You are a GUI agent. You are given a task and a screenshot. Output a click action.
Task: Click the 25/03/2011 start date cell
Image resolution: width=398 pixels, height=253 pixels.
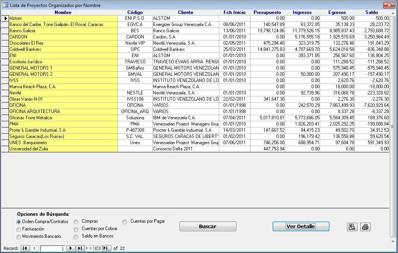[234, 49]
